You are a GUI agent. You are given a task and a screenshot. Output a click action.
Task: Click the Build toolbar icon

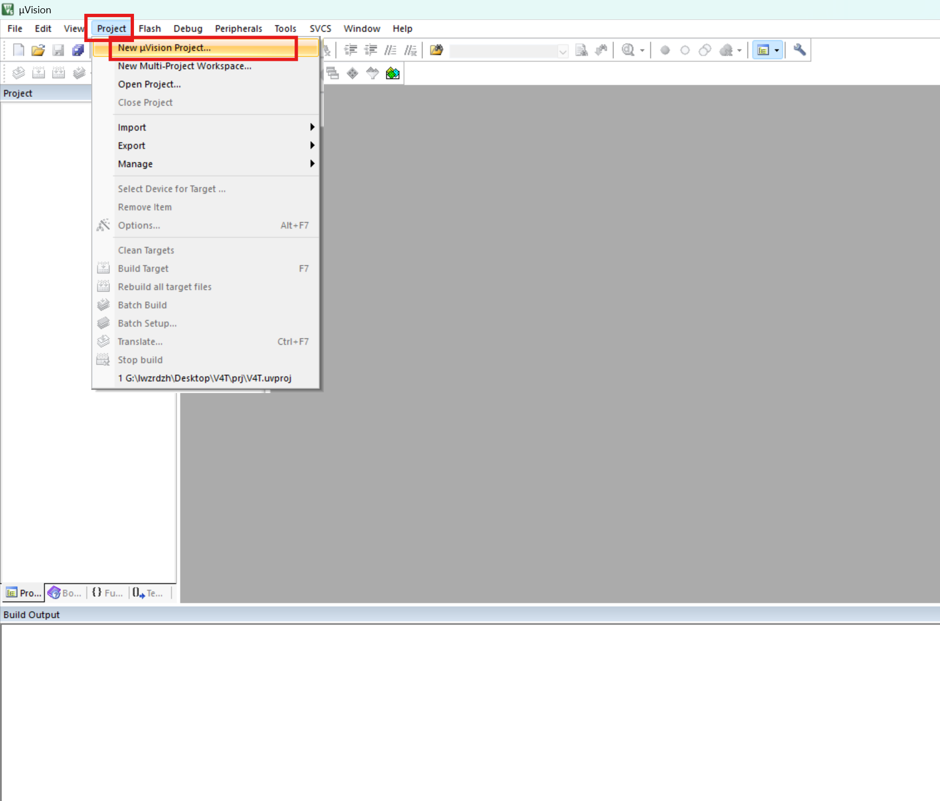[x=39, y=73]
